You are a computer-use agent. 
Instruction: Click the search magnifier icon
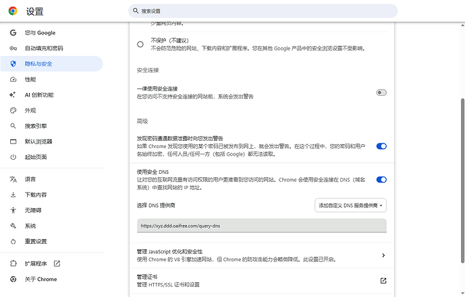[x=136, y=11]
